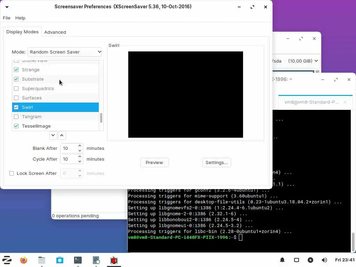Click the Cycle After minutes field
356x267 pixels.
click(x=69, y=159)
